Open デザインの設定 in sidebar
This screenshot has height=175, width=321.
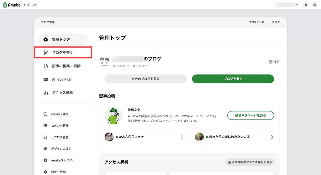61,149
